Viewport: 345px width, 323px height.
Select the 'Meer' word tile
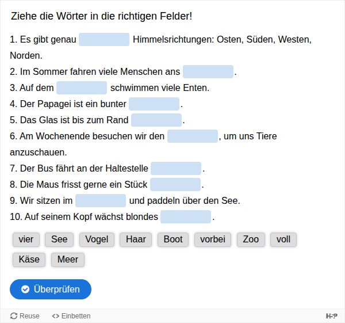point(68,260)
